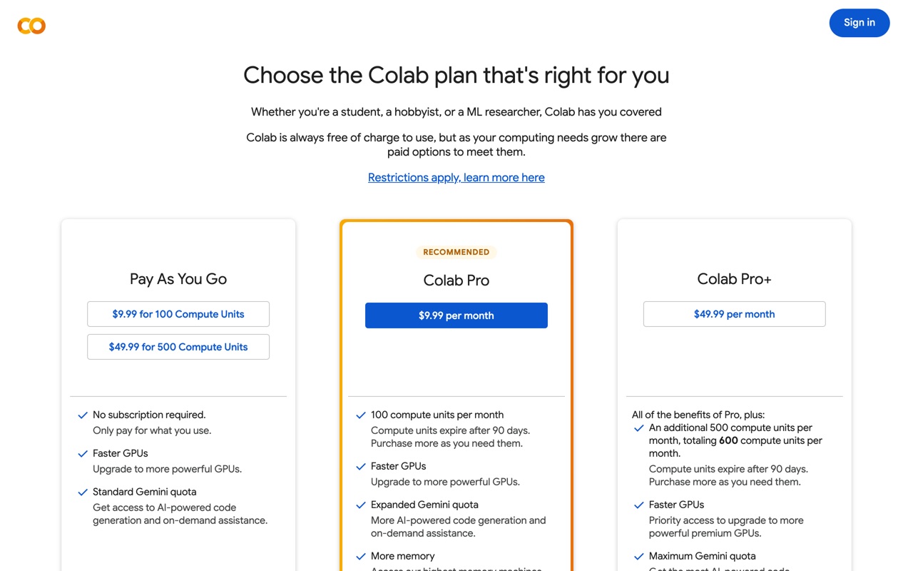Choose $9.99 for 100 Compute Units
The image size is (913, 571).
point(178,314)
